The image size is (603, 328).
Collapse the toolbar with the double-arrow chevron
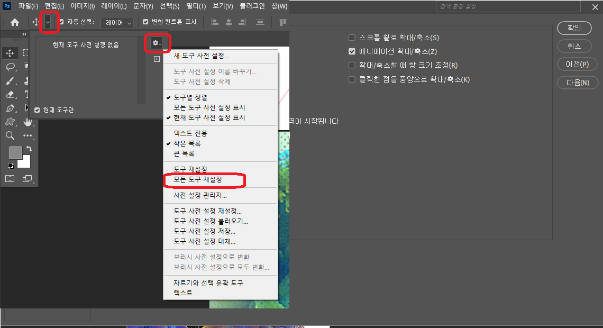(x=23, y=34)
